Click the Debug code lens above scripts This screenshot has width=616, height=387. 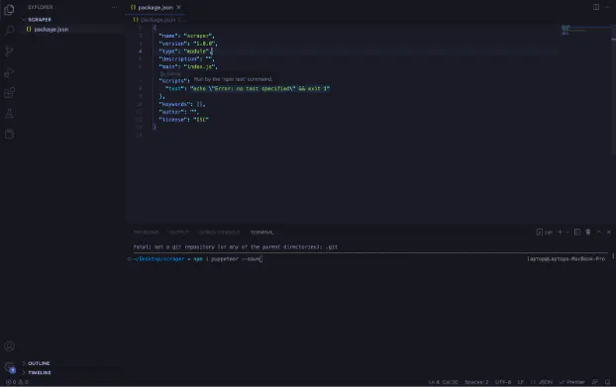click(x=170, y=74)
